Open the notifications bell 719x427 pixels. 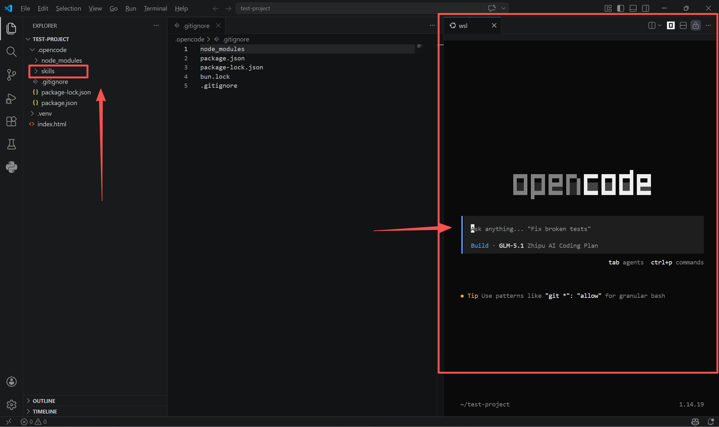pyautogui.click(x=711, y=422)
